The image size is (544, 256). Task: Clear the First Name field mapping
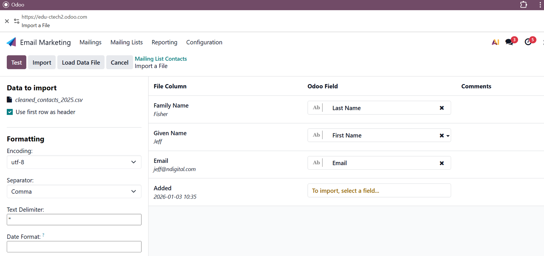[441, 136]
